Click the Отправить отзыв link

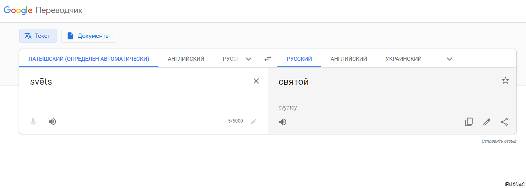coord(499,141)
